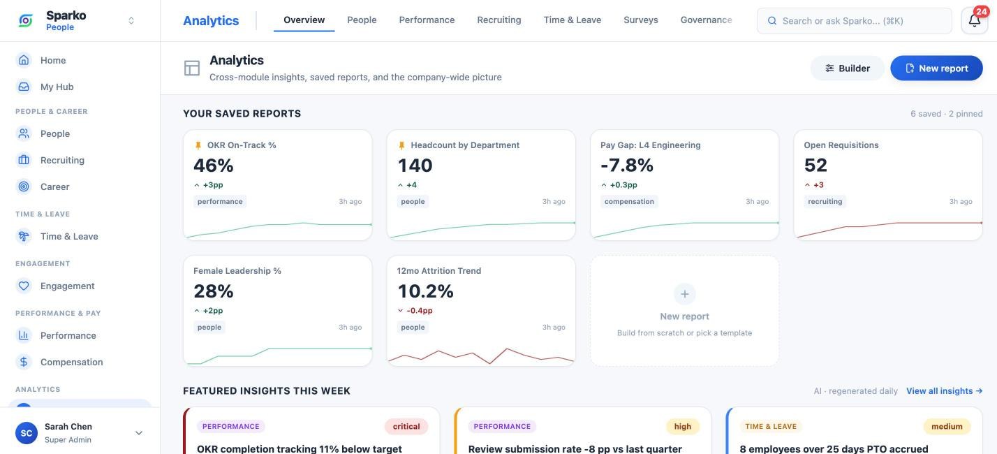Click the high badge on Review insight
Screen dimensions: 997x454
click(683, 426)
